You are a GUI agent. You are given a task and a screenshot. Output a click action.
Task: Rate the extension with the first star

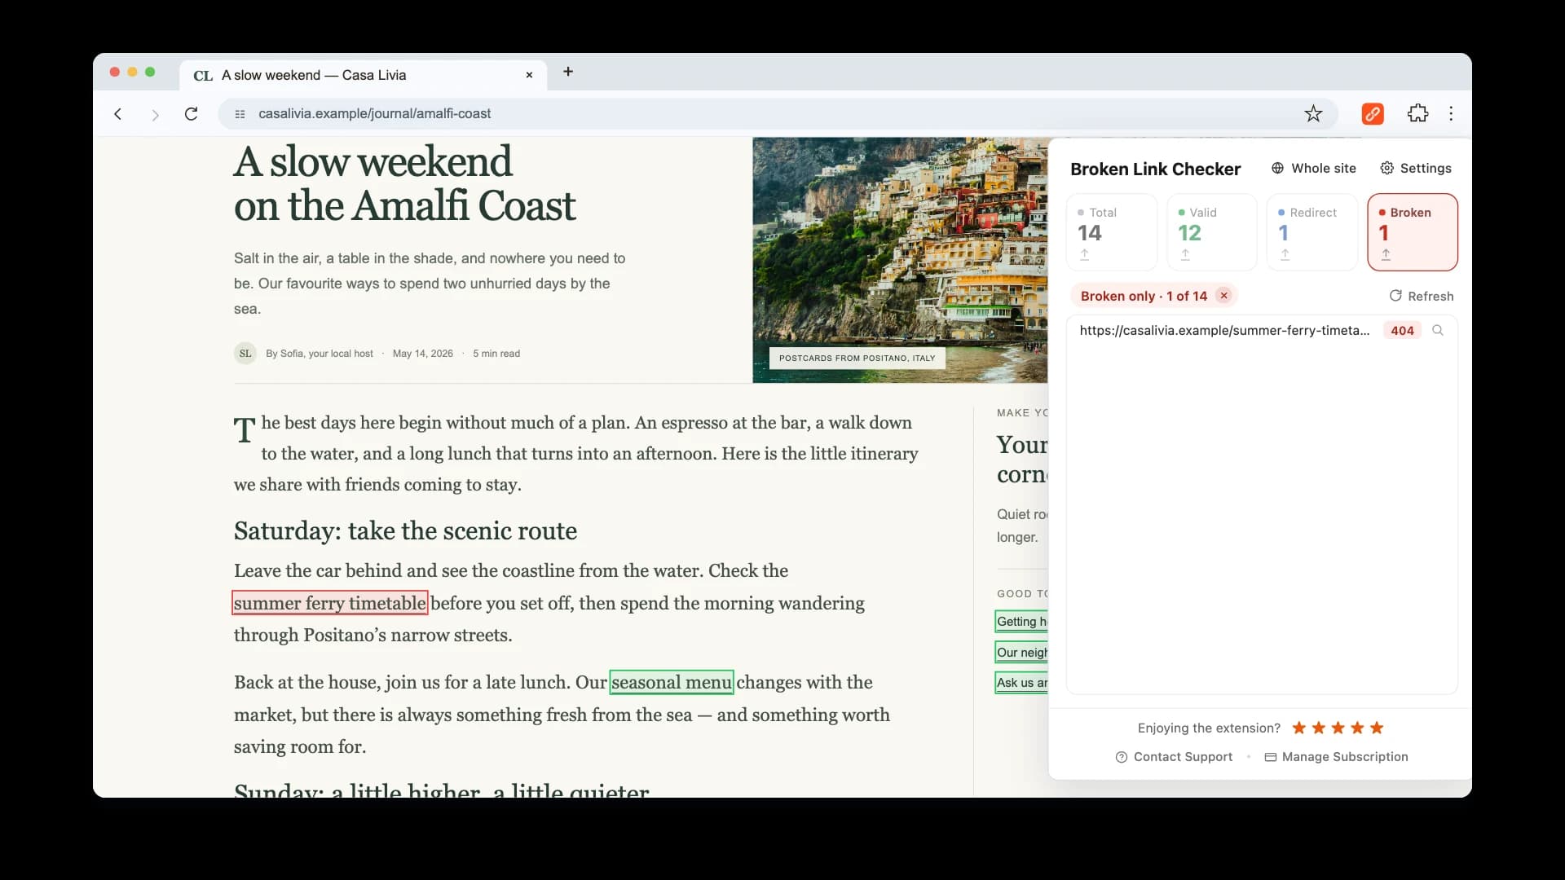click(1299, 728)
